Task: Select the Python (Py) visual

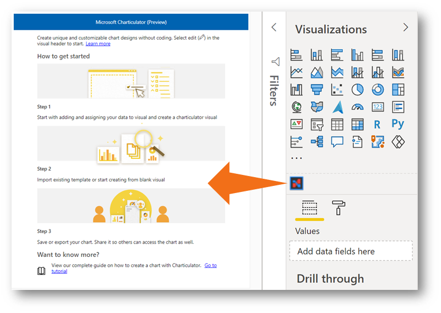Action: pyautogui.click(x=397, y=124)
